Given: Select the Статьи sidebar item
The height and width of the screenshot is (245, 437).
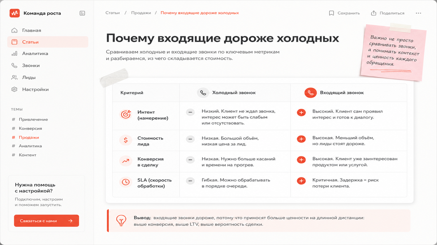Looking at the screenshot, I should coord(48,42).
